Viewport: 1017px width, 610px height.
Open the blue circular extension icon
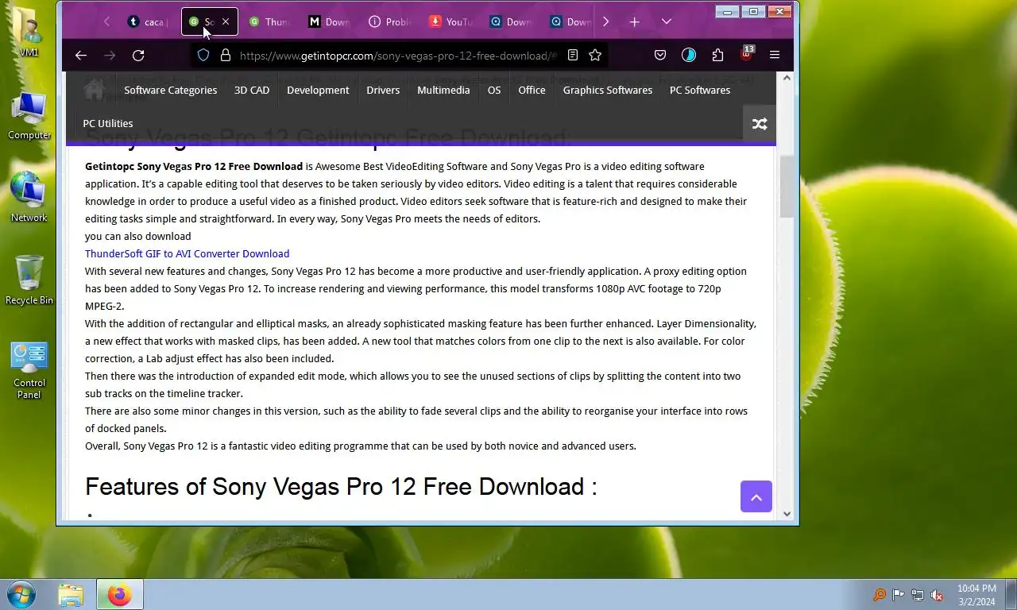pos(689,55)
